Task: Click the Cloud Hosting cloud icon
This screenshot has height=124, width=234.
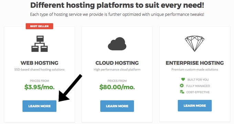Action: 117,44
